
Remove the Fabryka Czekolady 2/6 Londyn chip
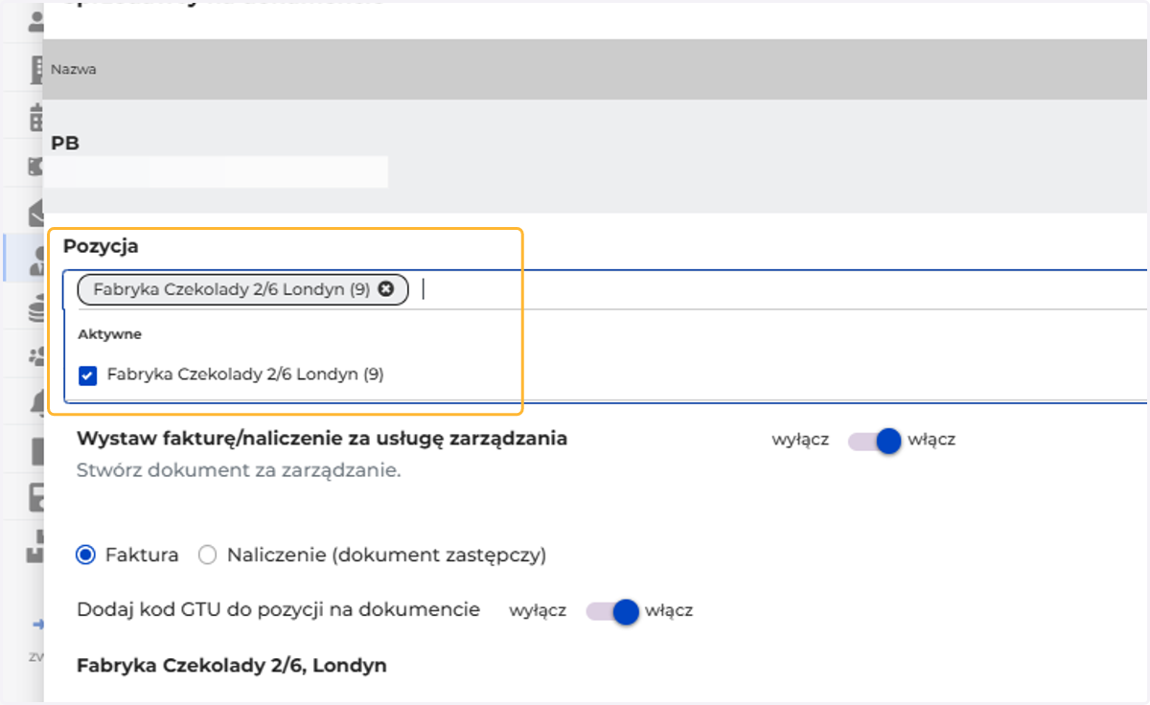386,289
